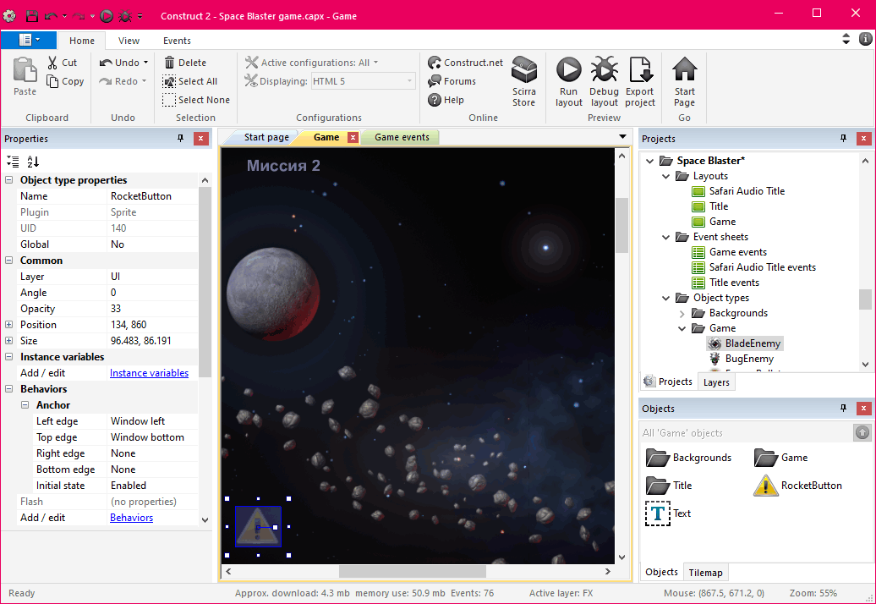Edit the Opacity value 33
This screenshot has width=876, height=604.
(153, 309)
